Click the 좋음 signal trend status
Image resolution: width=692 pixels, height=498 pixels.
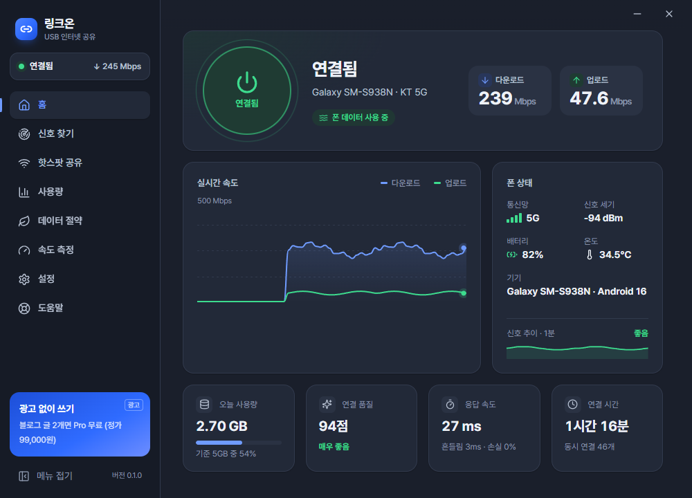tap(641, 333)
